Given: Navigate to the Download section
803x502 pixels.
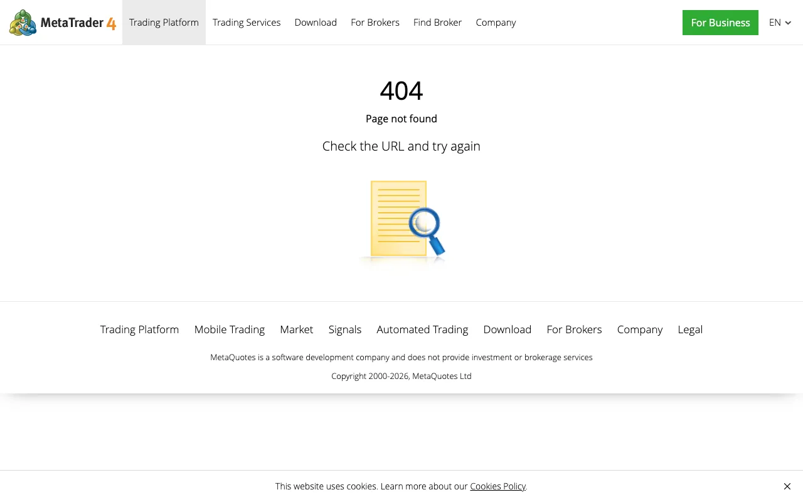Looking at the screenshot, I should pos(316,22).
